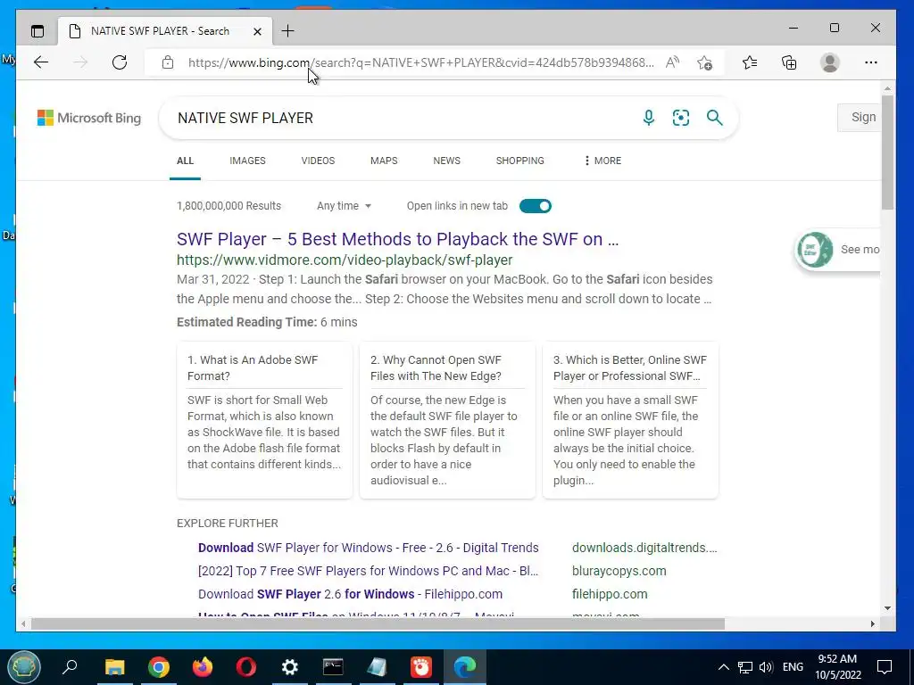Screen dimensions: 914x685
Task: Select the ALL results tab
Action: pyautogui.click(x=185, y=161)
